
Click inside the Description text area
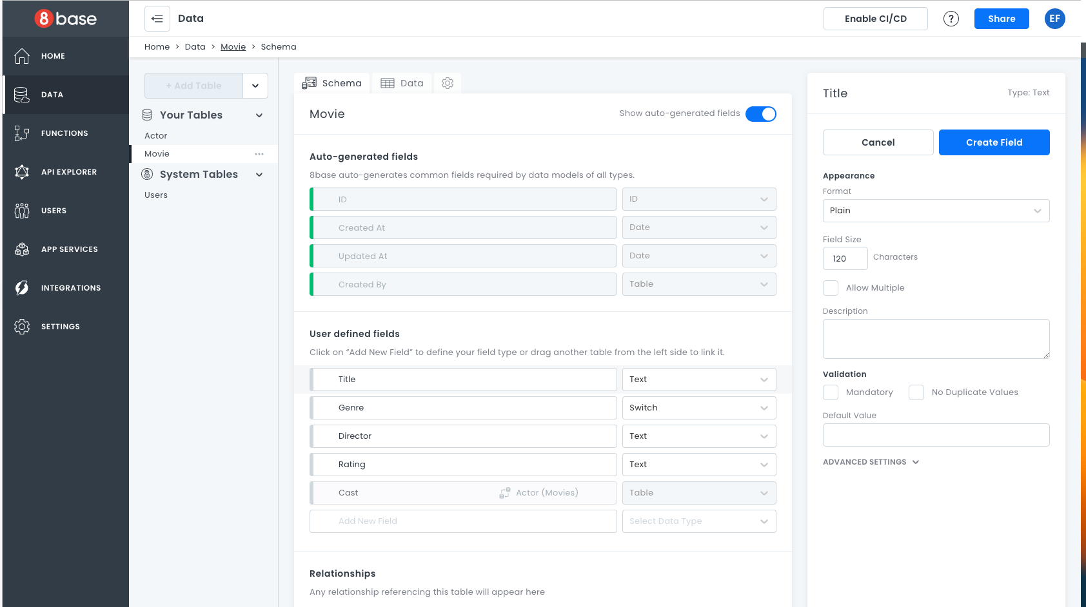(936, 339)
